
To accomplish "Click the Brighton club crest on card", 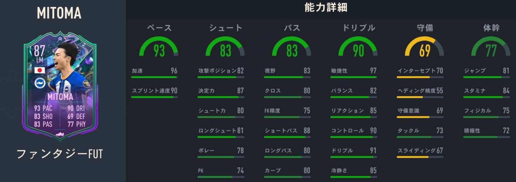I will (x=39, y=83).
